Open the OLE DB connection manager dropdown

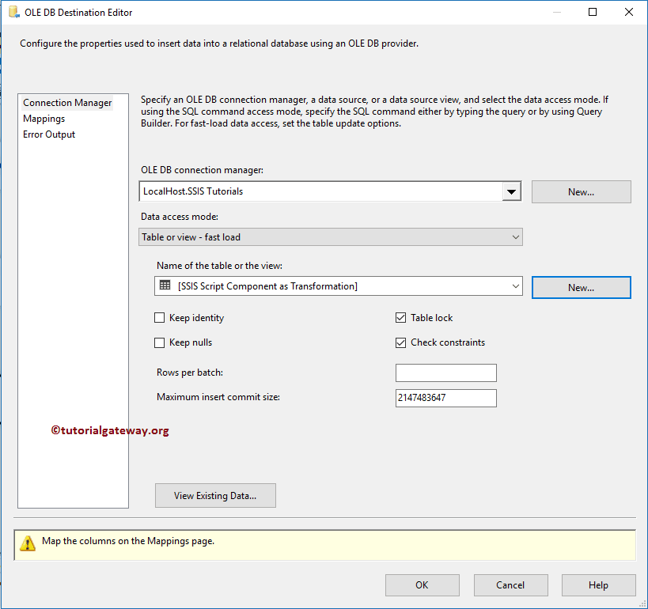(512, 191)
